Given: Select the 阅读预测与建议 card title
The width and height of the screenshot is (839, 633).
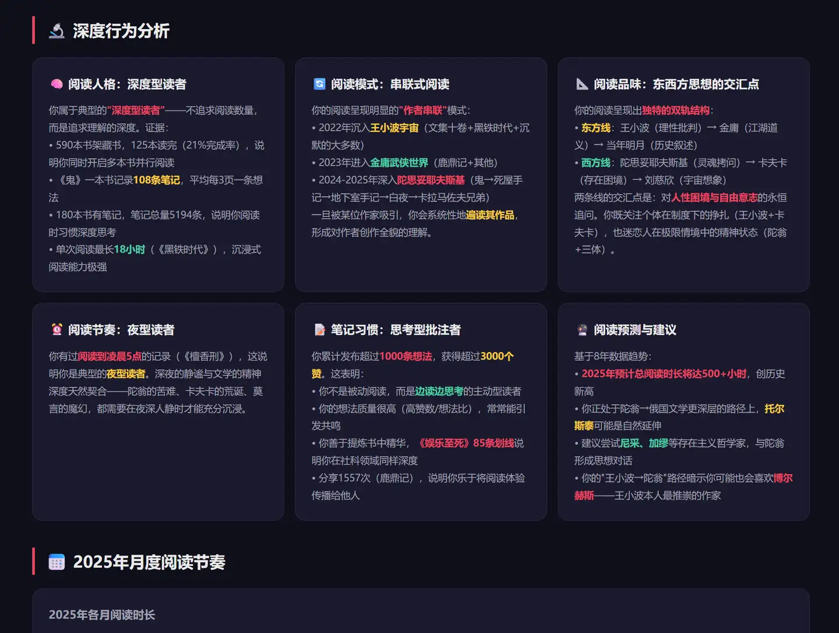Looking at the screenshot, I should pos(635,330).
